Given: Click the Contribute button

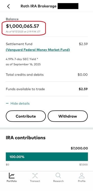Looking at the screenshot, I should click(x=26, y=116).
